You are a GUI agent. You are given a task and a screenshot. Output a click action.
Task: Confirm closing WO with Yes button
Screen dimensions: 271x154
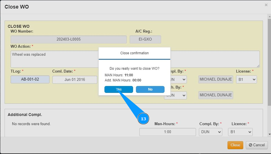119,89
